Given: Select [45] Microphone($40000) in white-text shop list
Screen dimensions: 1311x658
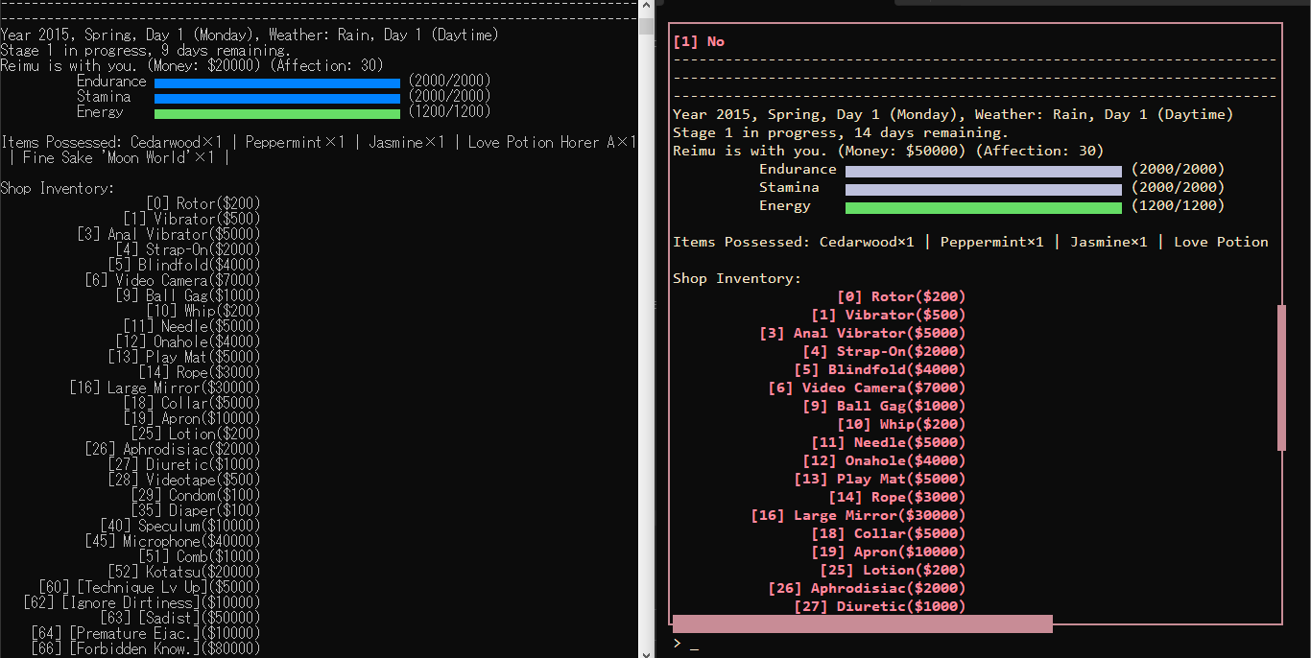Looking at the screenshot, I should [x=173, y=541].
